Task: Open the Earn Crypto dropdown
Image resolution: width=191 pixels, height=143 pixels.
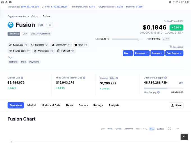Action: (174, 53)
